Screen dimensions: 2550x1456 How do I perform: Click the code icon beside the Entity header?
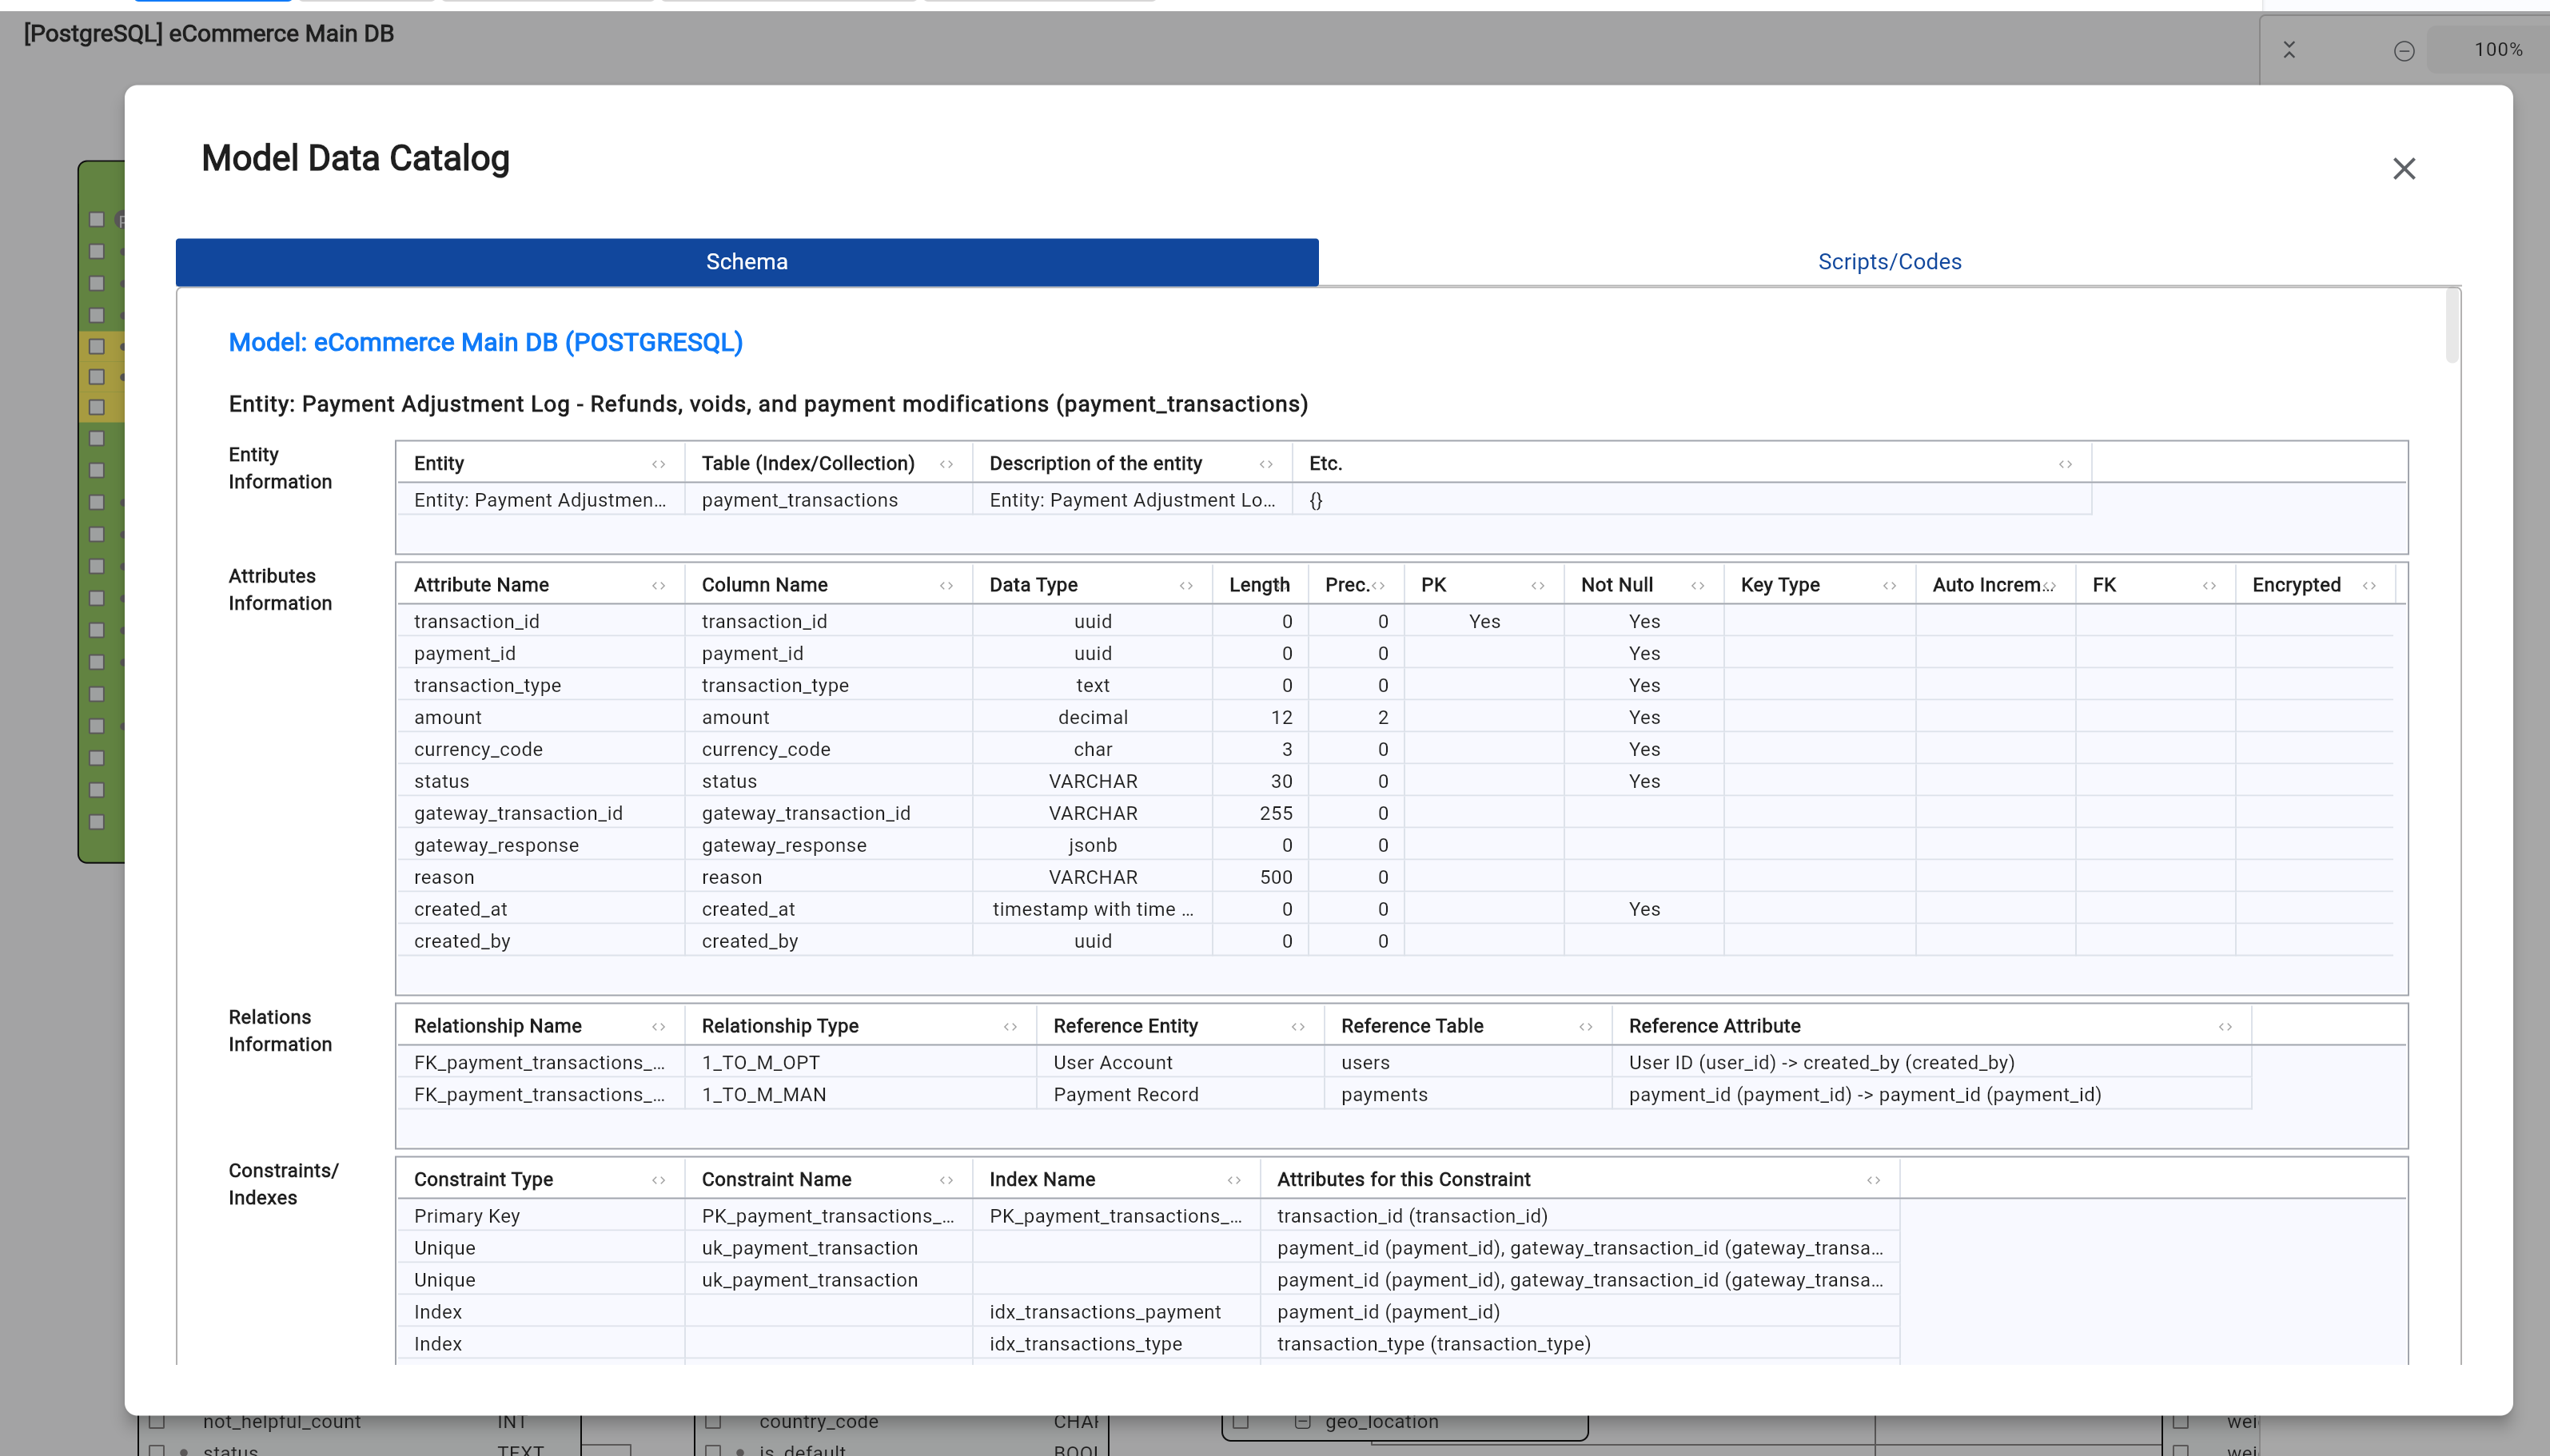click(x=658, y=462)
